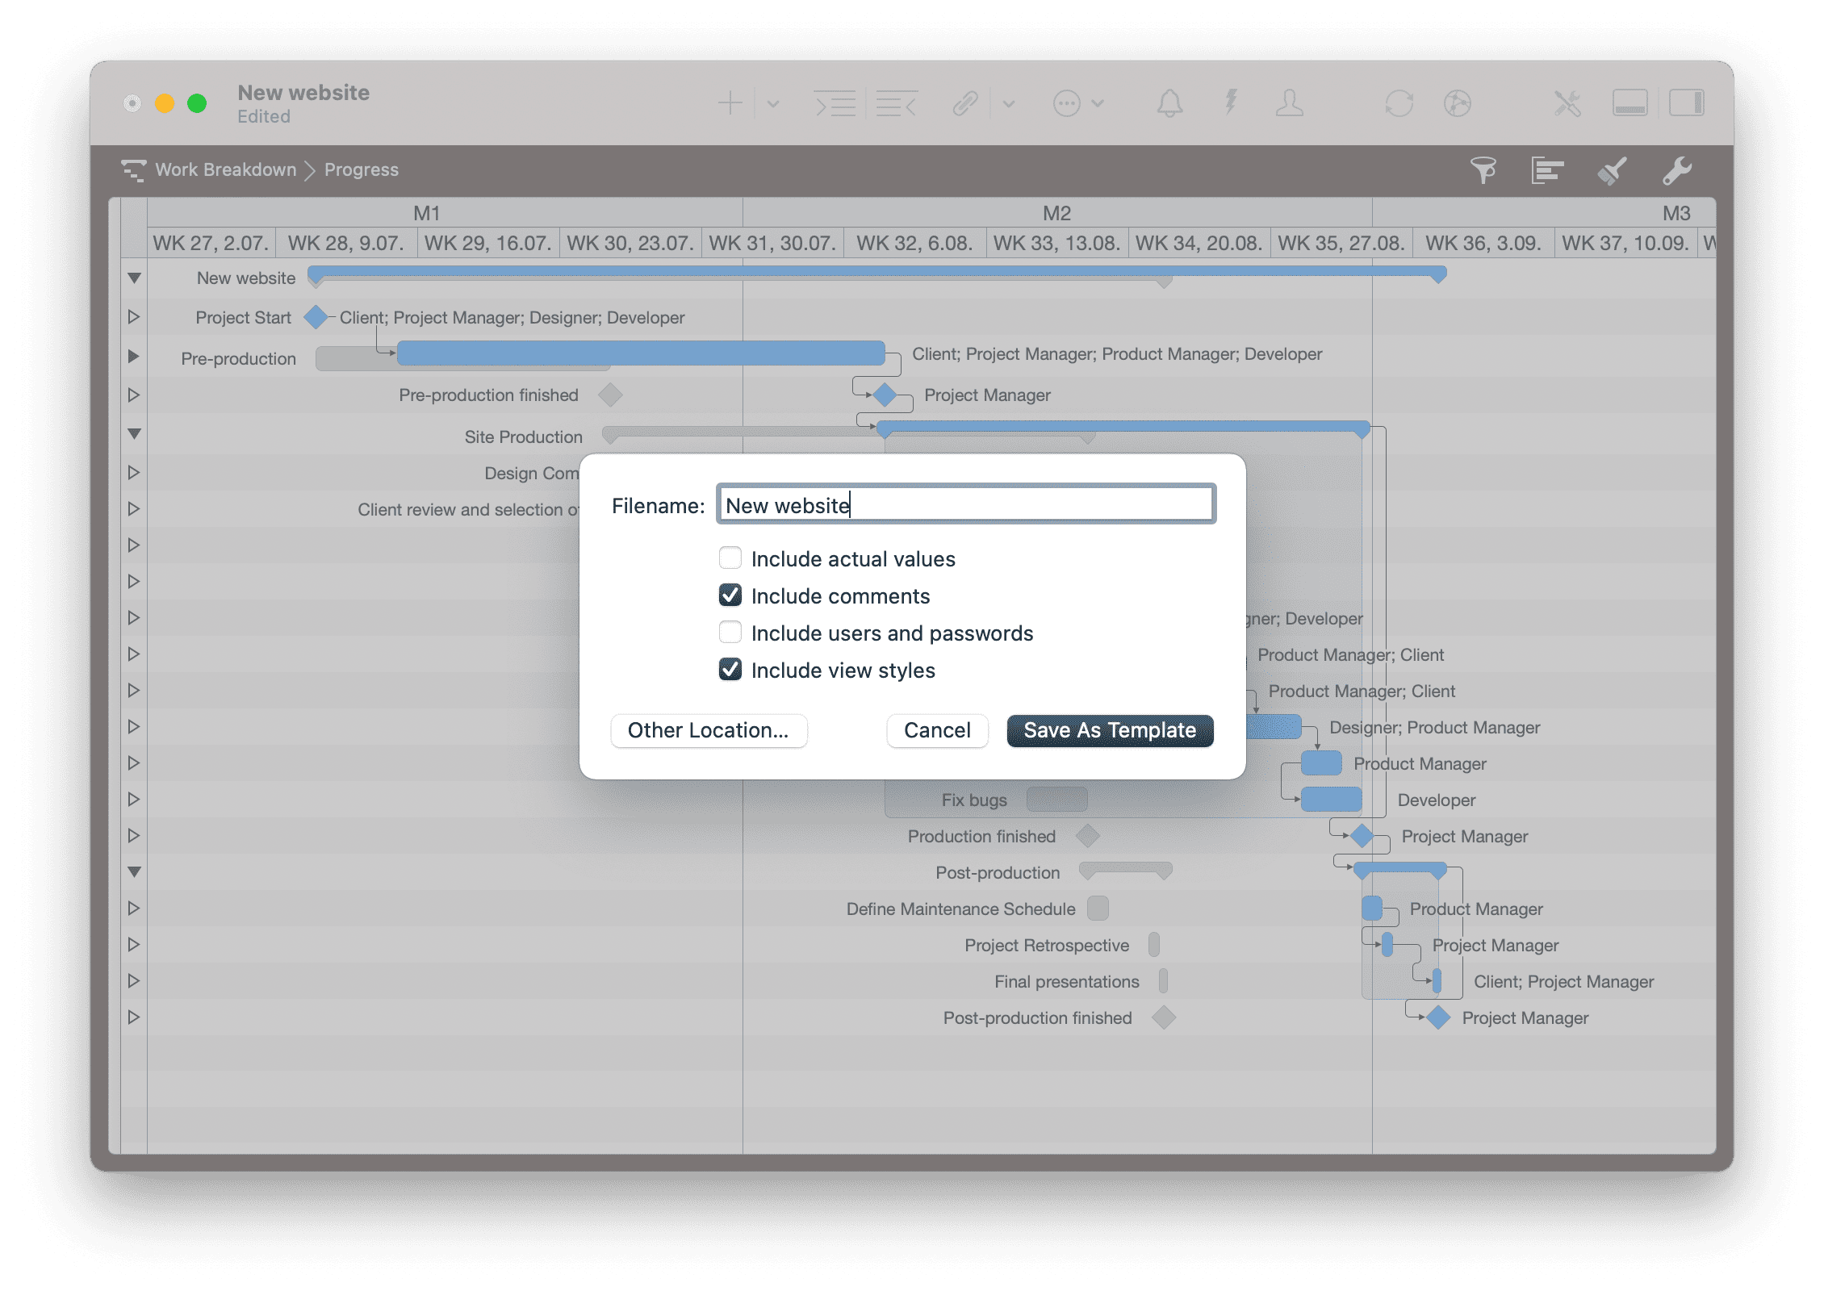1824x1291 pixels.
Task: Select Progress in the breadcrumb bar
Action: [x=361, y=169]
